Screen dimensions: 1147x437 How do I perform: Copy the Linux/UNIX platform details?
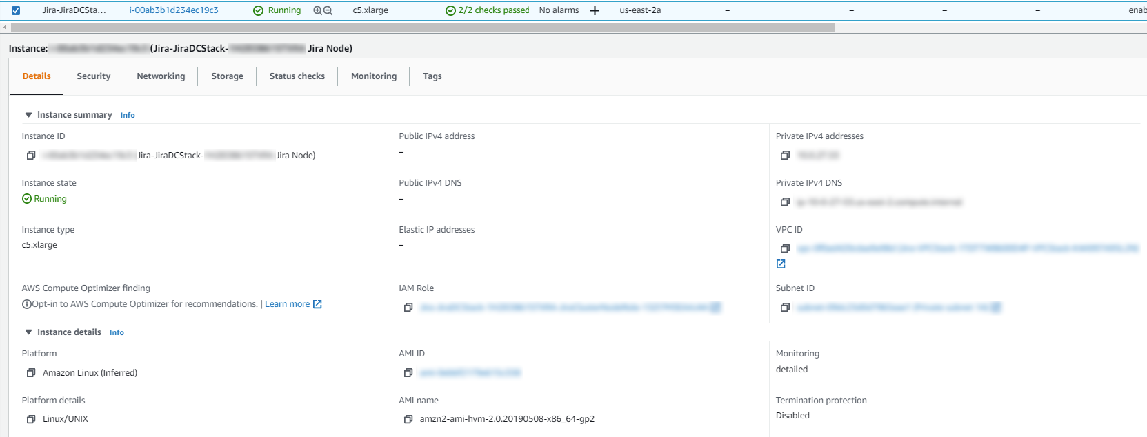pyautogui.click(x=31, y=419)
